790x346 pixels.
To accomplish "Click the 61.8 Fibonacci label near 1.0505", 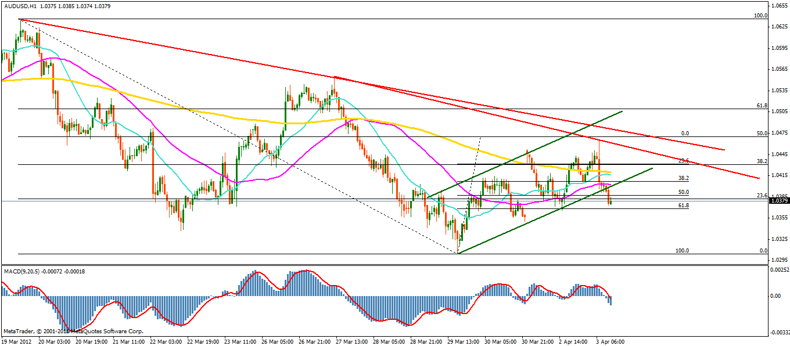I will [x=762, y=106].
